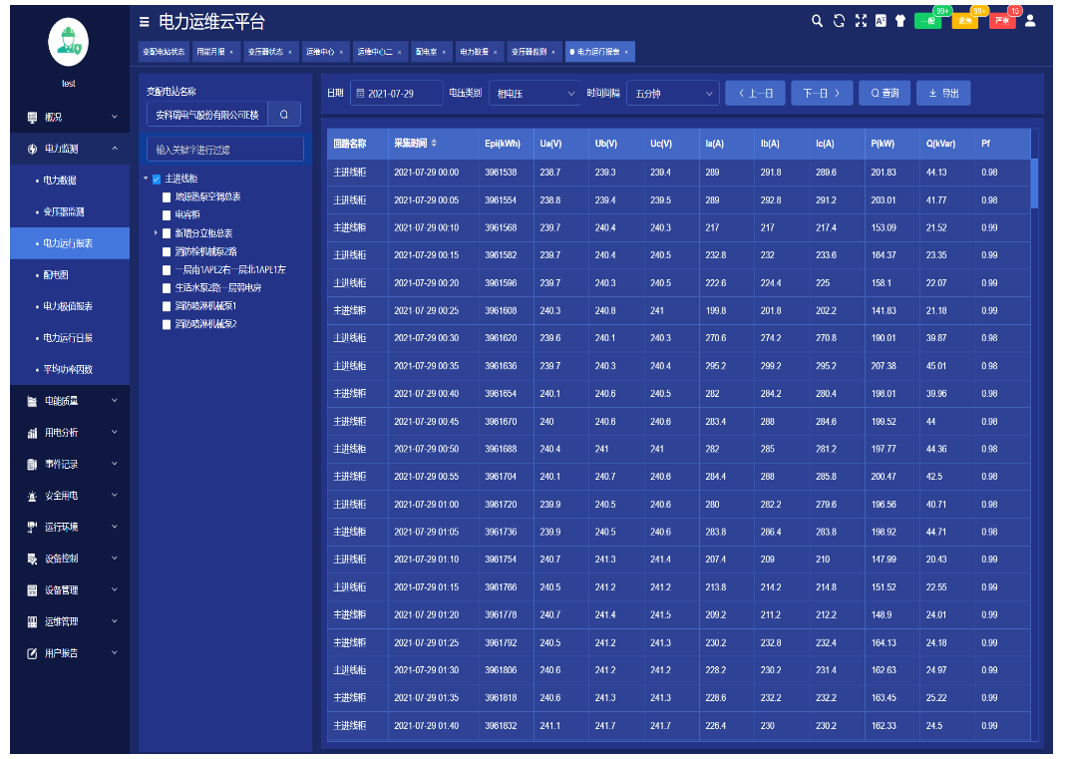Check the 电容柜 checkbox in the tree
The image size is (1066, 759).
[167, 214]
